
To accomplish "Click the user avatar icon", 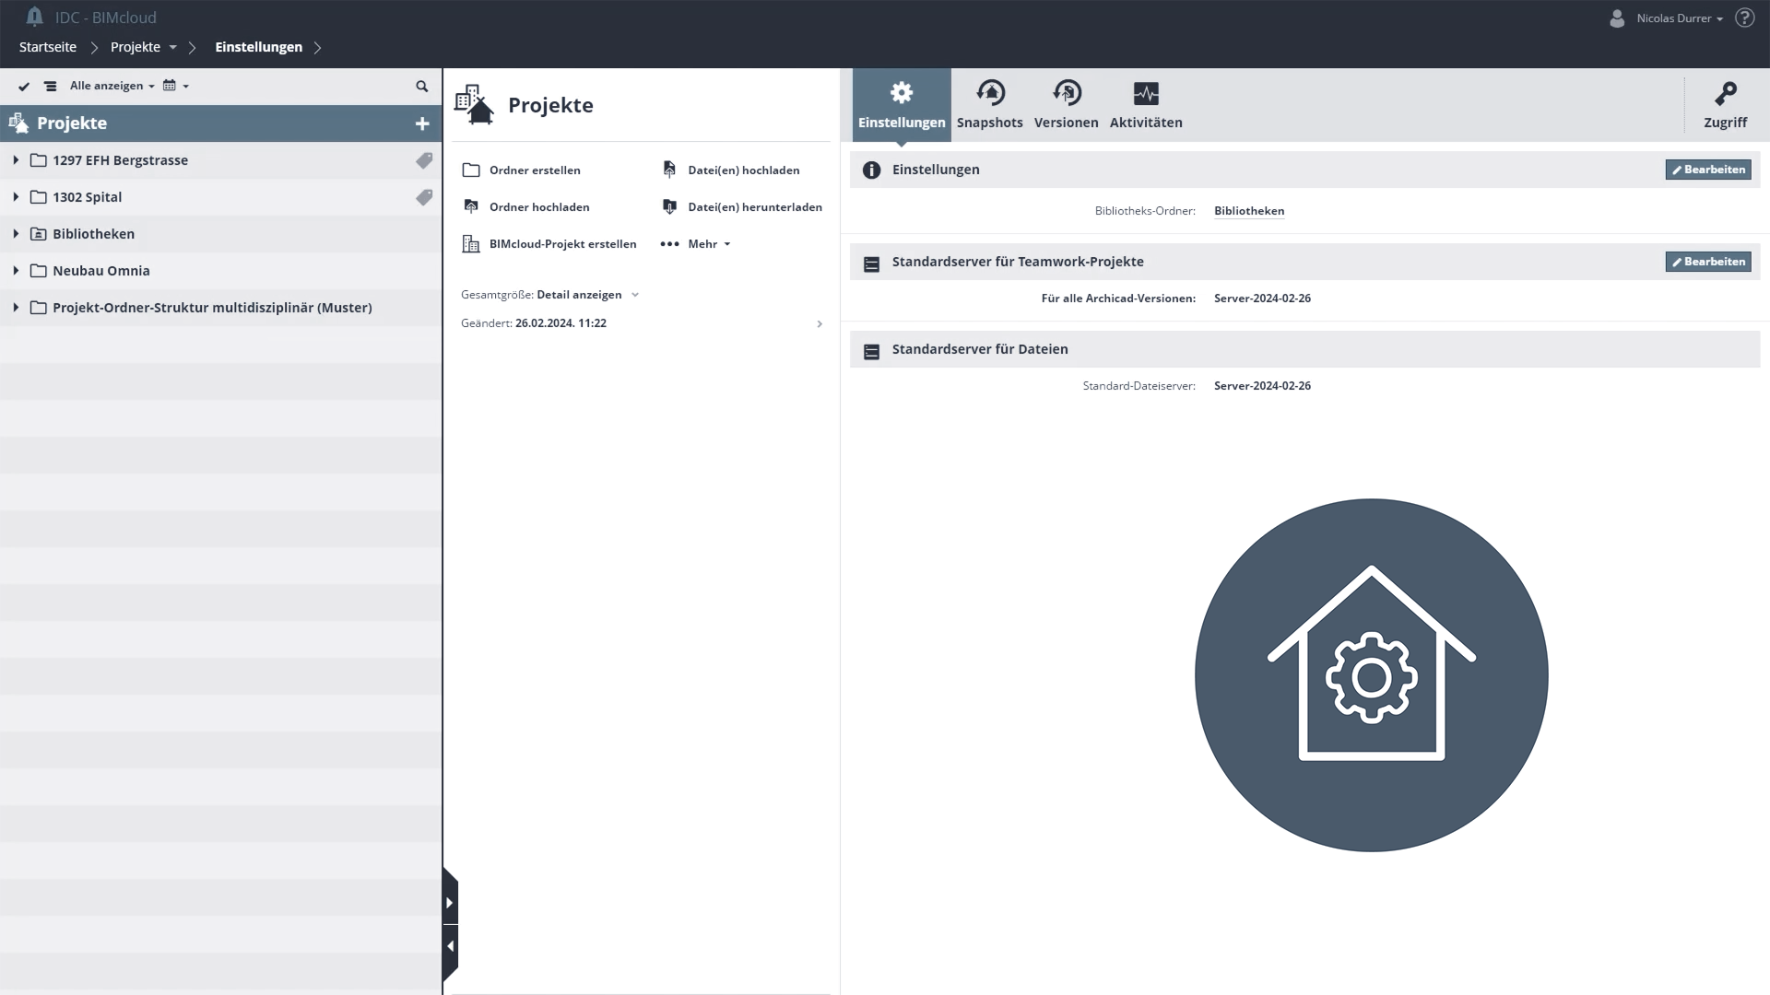I will (1617, 18).
